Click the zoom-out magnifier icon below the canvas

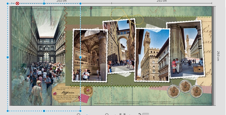[79, 114]
